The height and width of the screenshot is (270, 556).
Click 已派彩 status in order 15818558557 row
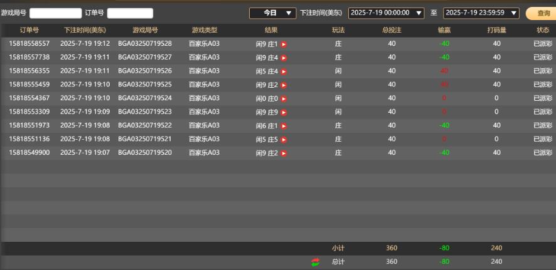543,44
